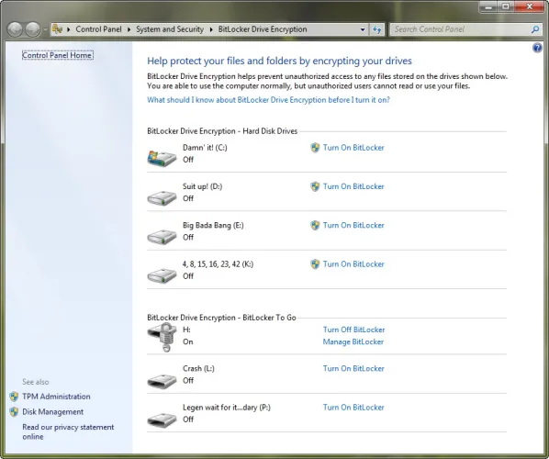
Task: Close the BitLocker Drive Encryption window
Action: (x=530, y=6)
